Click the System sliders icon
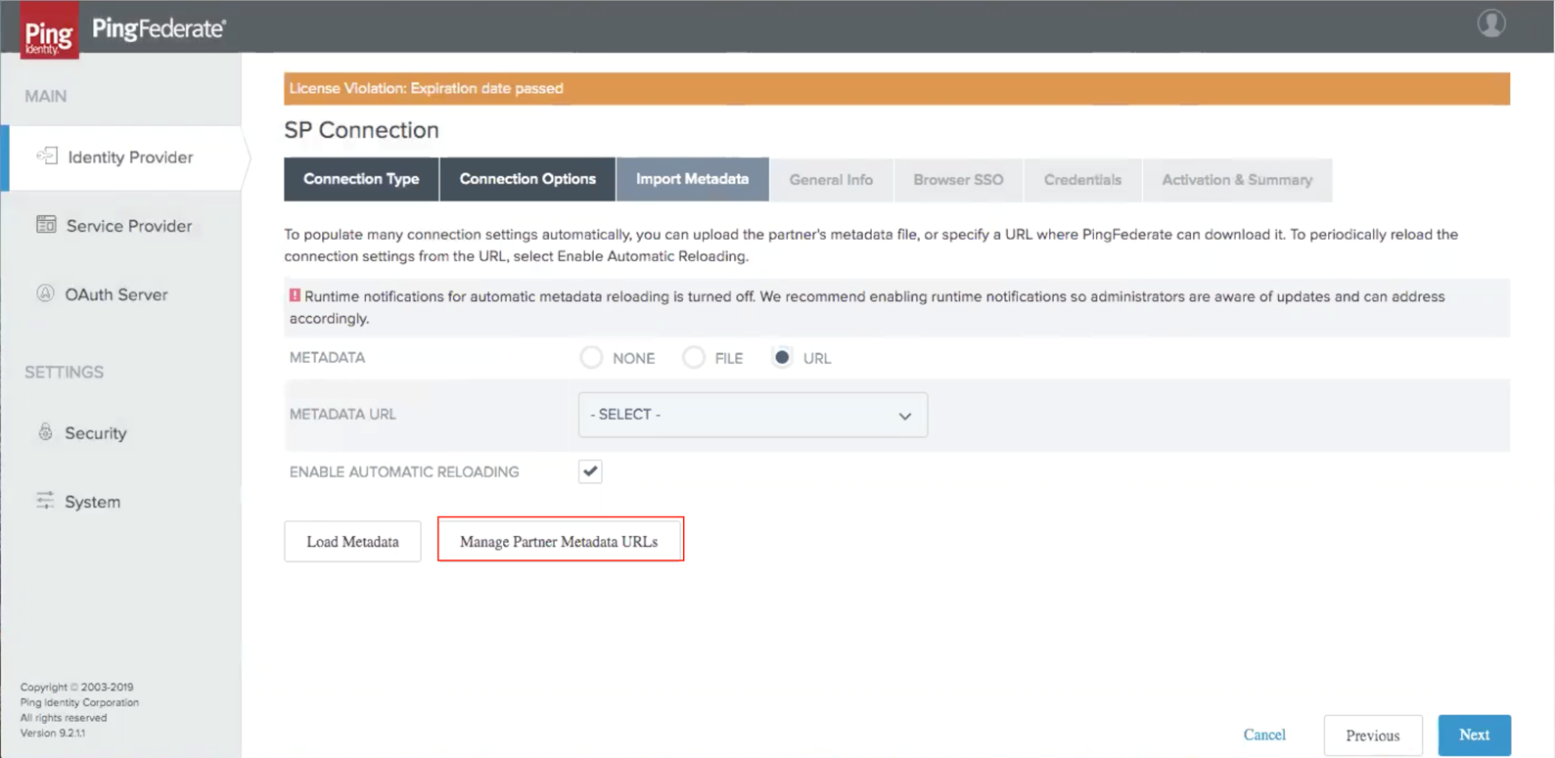Viewport: 1555px width, 758px height. 45,501
